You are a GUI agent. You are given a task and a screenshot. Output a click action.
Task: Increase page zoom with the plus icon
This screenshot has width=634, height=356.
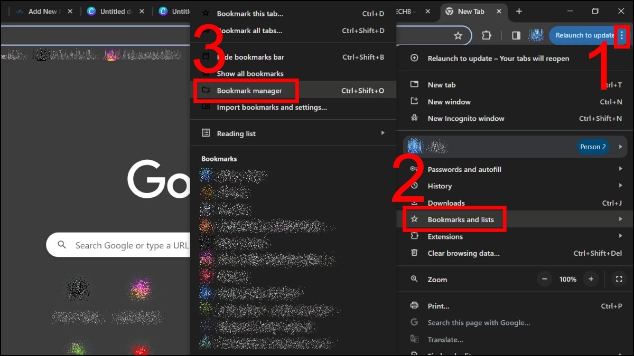[x=591, y=279]
